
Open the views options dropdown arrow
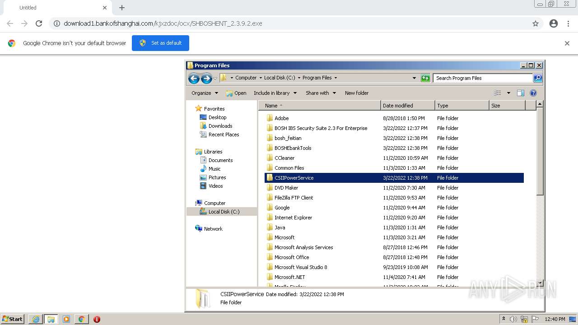pos(508,93)
